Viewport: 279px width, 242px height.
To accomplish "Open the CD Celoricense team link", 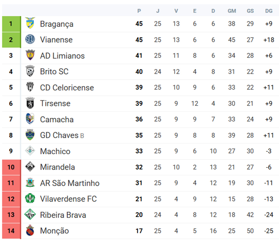I will 67,87.
